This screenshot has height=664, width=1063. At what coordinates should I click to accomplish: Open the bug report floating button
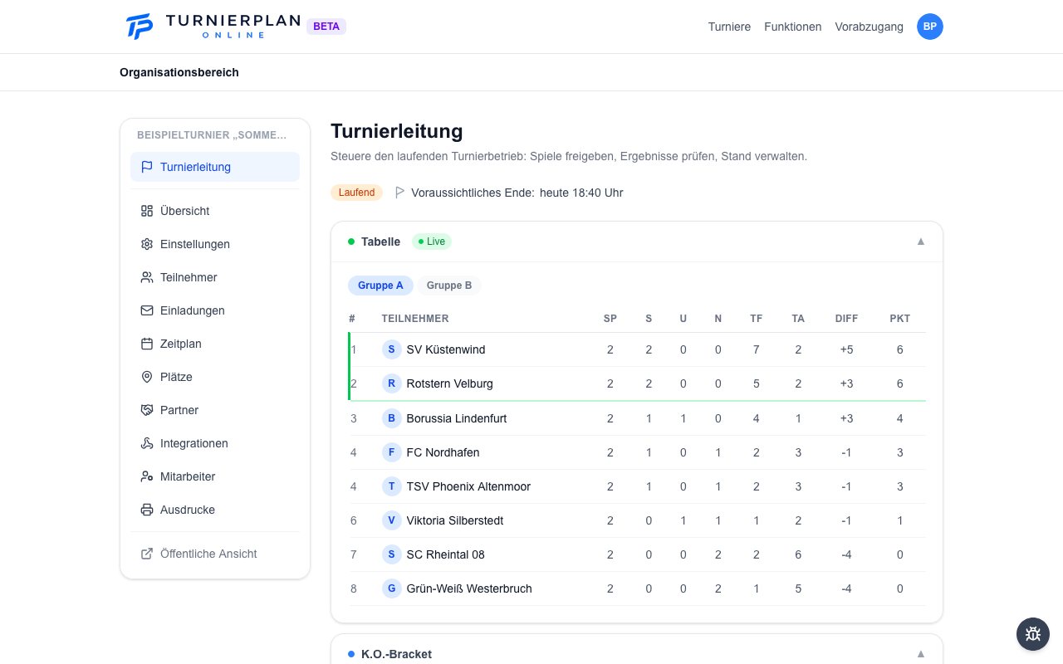(x=1033, y=634)
